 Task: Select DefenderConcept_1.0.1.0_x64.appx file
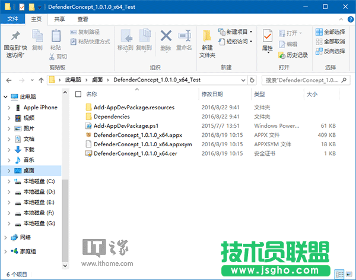coord(138,135)
